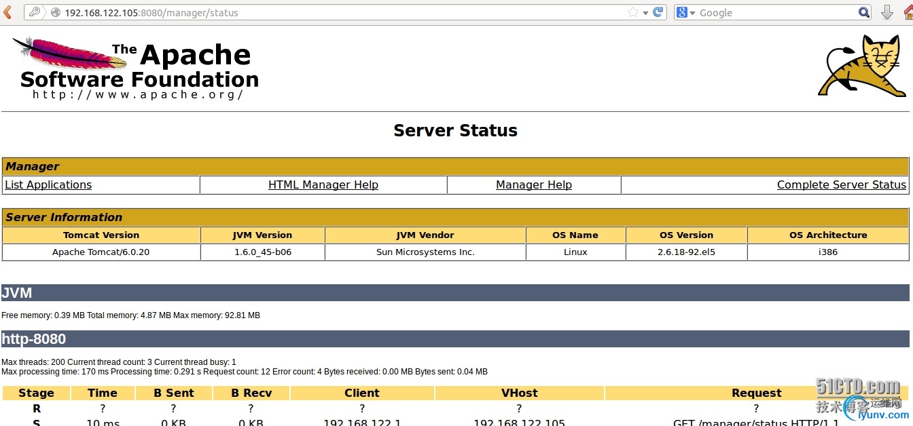Screen dimensions: 913x426
Task: Open the search engine selector dropdown
Action: 692,13
